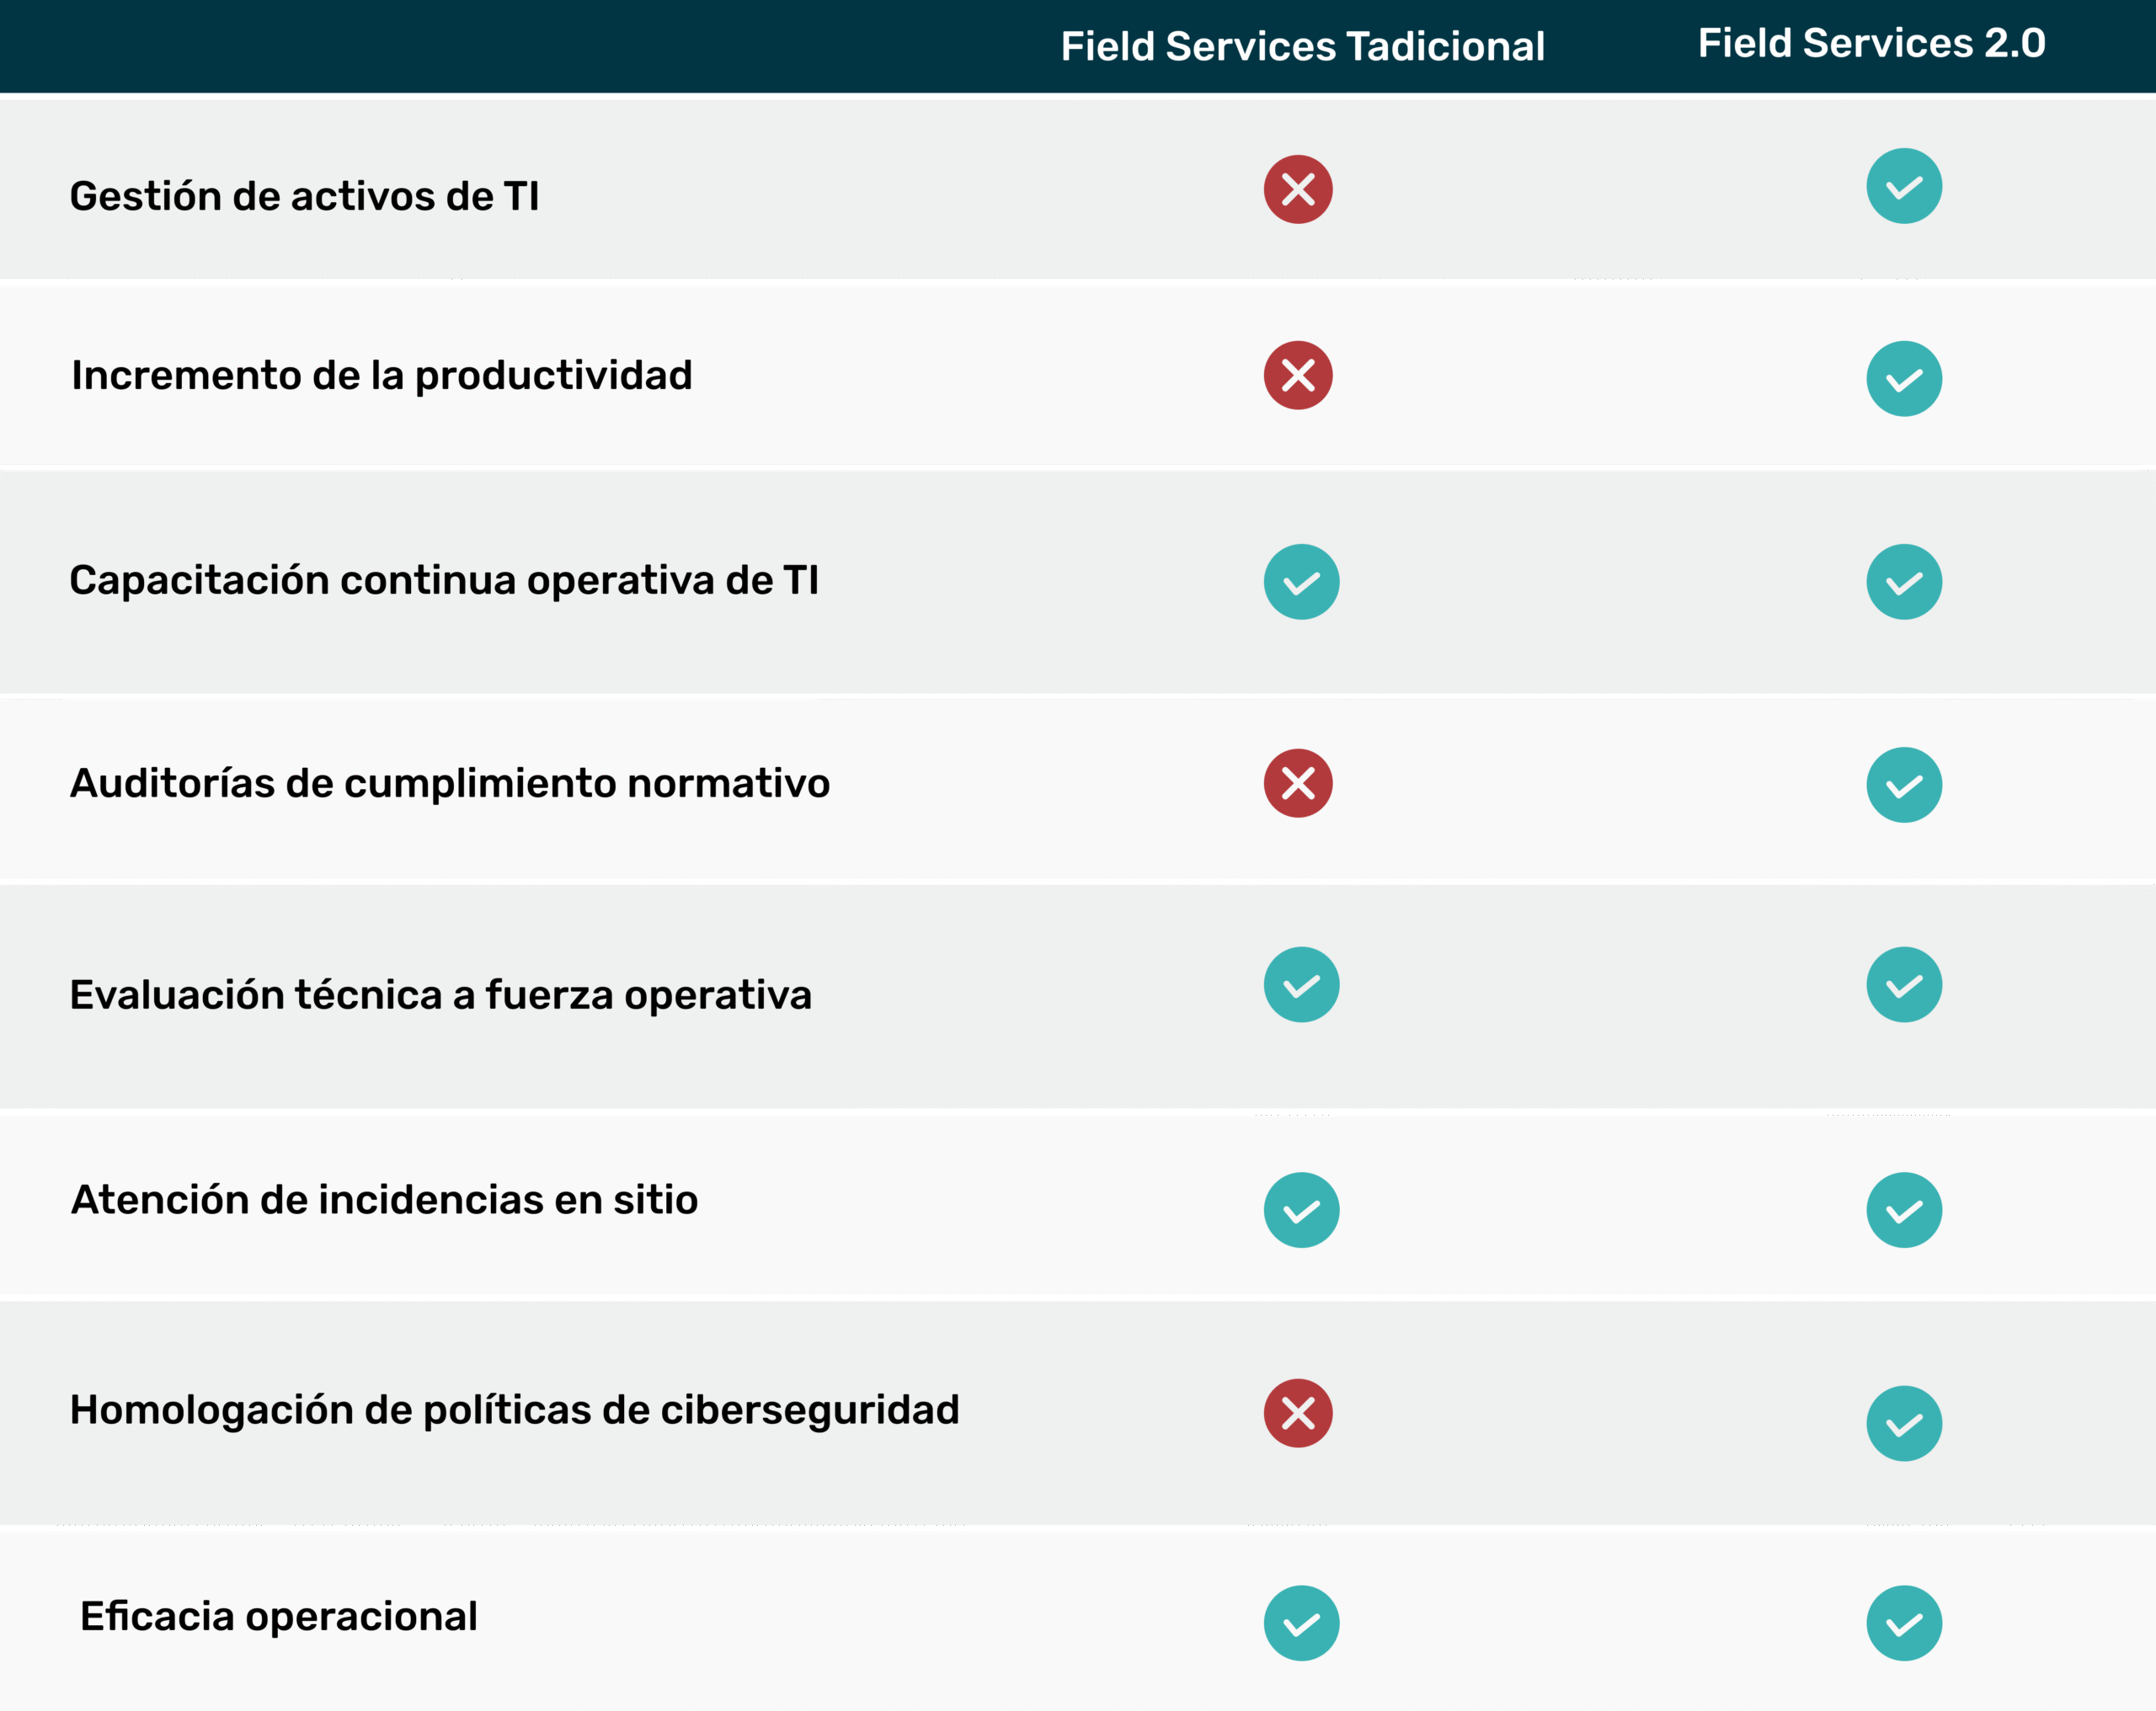Click Tradicional checkmark for Capacitación continua operativa
Screen dimensions: 2156x1711
[x=1301, y=582]
